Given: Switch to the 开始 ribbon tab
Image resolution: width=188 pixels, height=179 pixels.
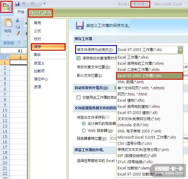Looking at the screenshot, I should (20, 12).
